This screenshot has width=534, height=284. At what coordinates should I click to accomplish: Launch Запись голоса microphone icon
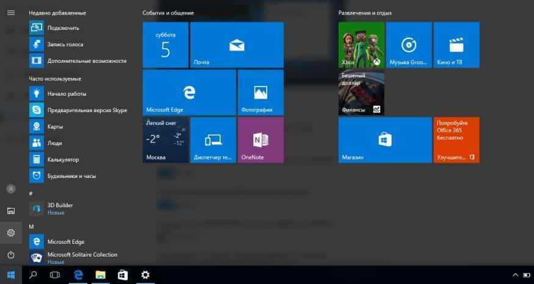pyautogui.click(x=37, y=44)
